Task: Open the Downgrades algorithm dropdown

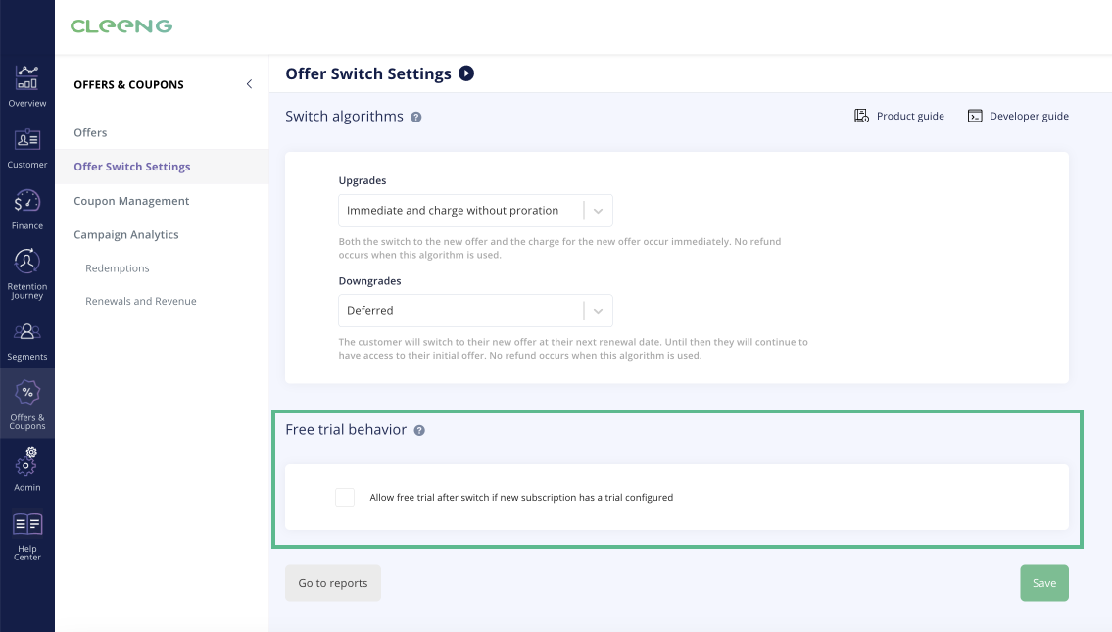Action: [475, 311]
